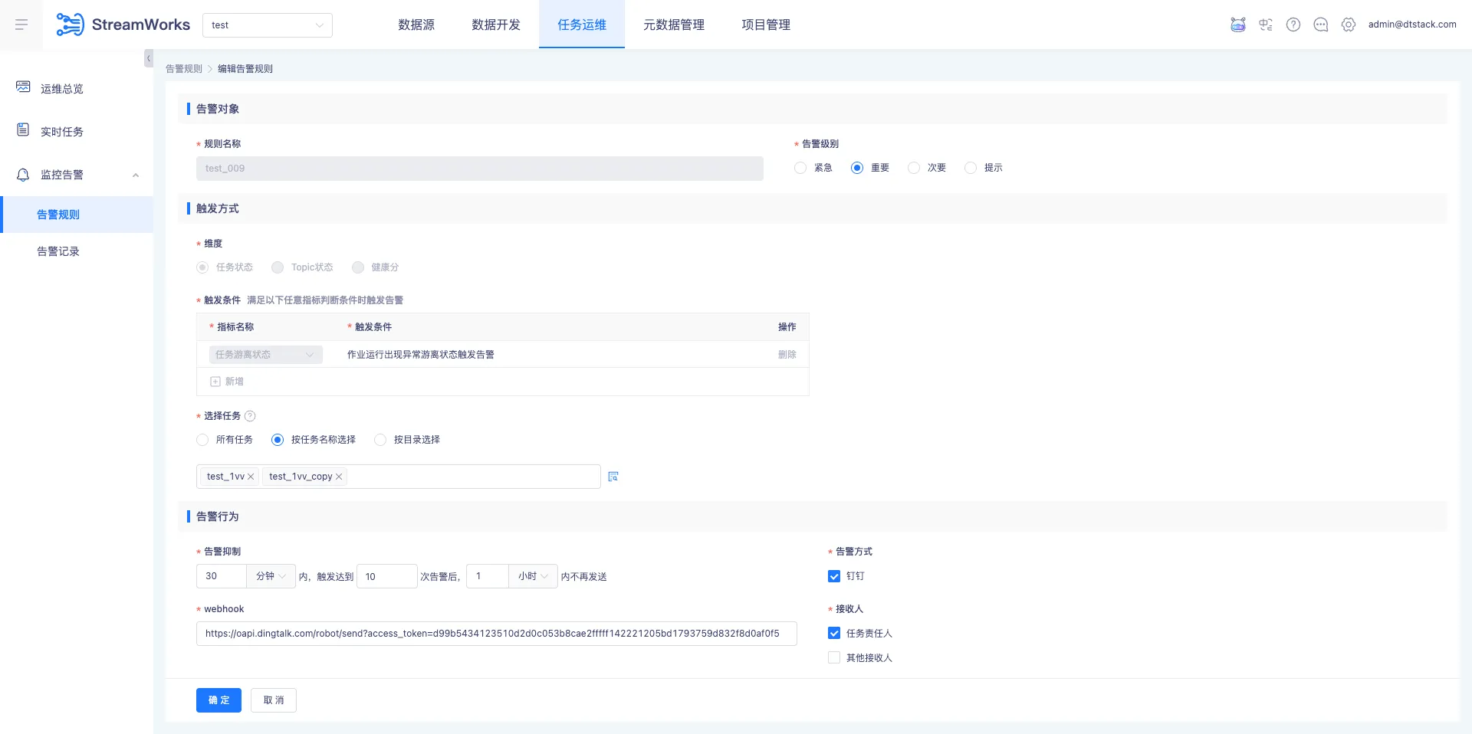Click the 告警规则 breadcrumb link

click(x=183, y=68)
